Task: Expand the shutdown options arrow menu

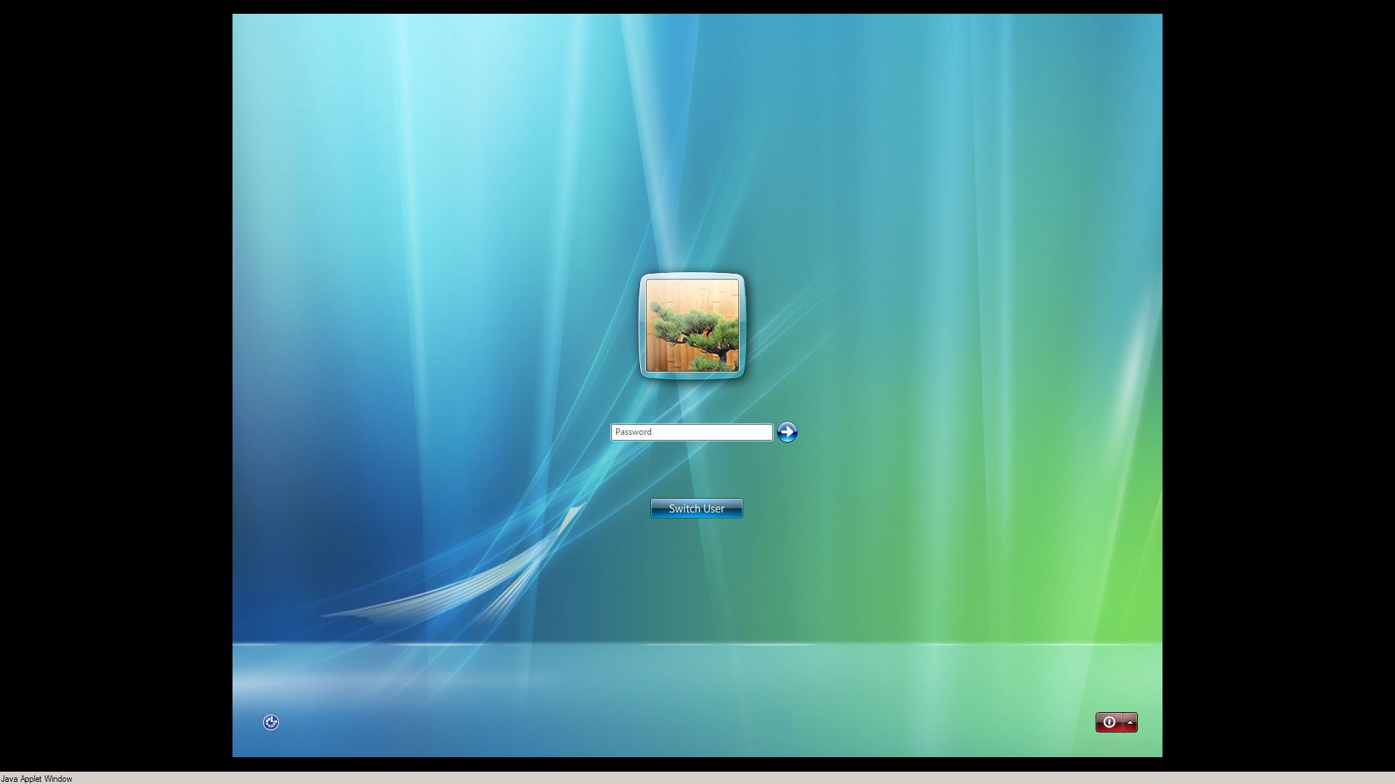Action: [x=1130, y=722]
